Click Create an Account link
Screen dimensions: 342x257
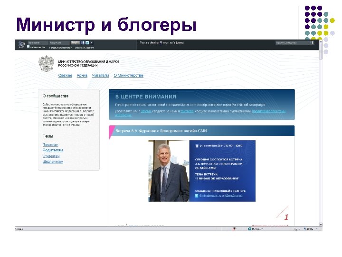coord(84,48)
